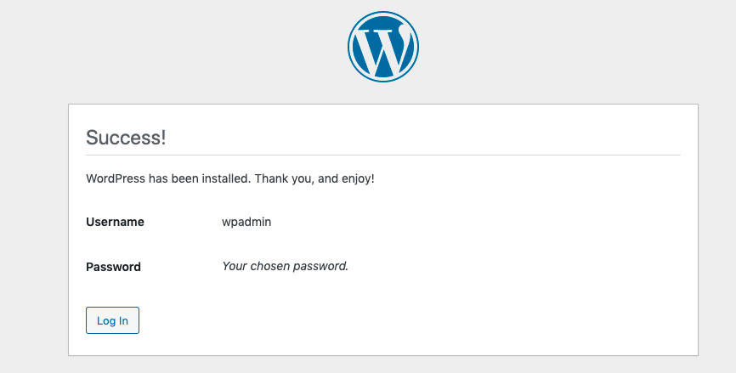
Task: Click the "WordPress has been installed" sentence
Action: click(168, 178)
